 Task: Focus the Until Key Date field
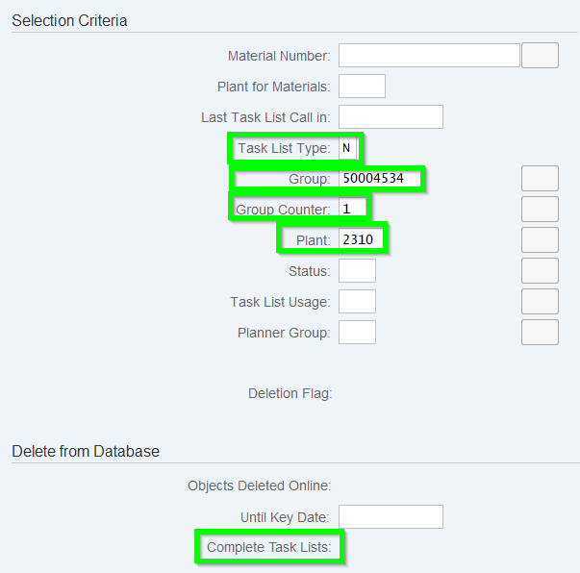coord(391,517)
